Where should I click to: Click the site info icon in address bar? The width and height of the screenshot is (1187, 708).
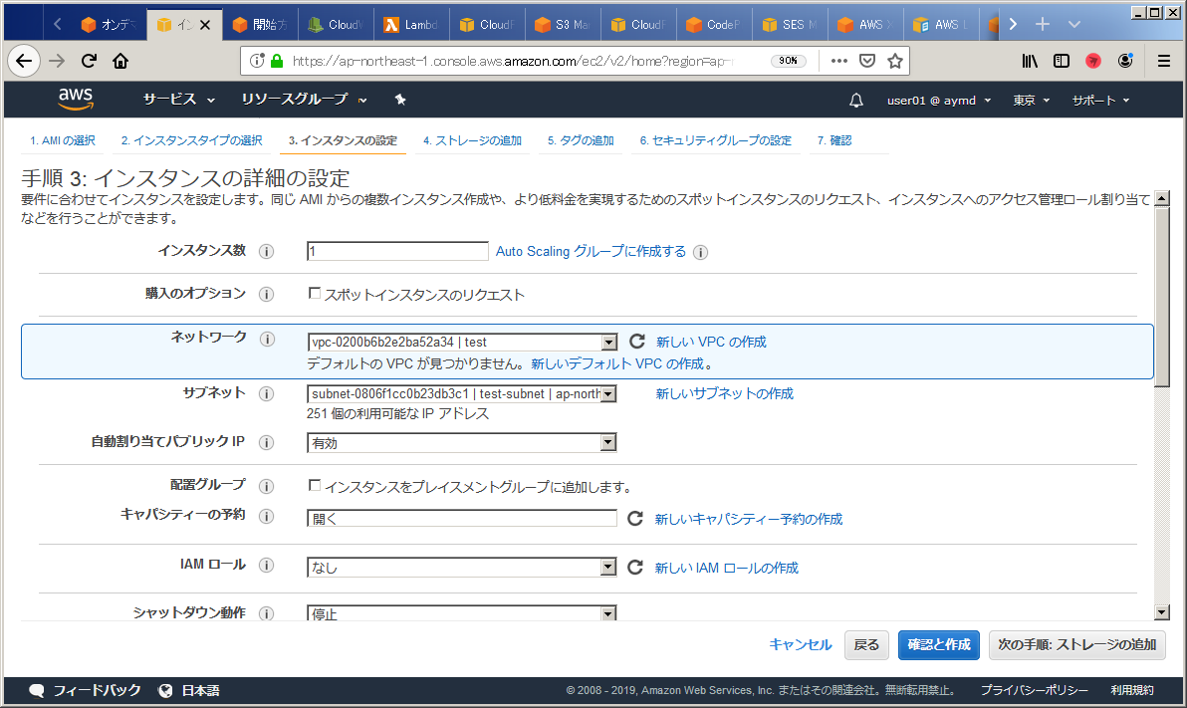[257, 61]
